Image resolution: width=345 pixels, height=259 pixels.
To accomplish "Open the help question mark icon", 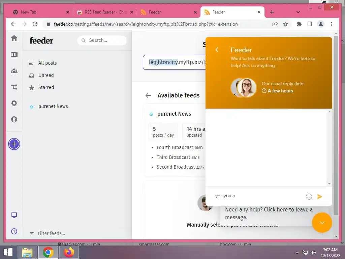I will (x=14, y=231).
